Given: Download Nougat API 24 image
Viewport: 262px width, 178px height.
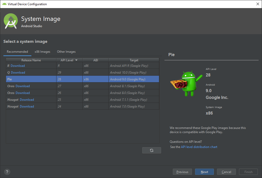Looking at the screenshot, I should (27, 106).
